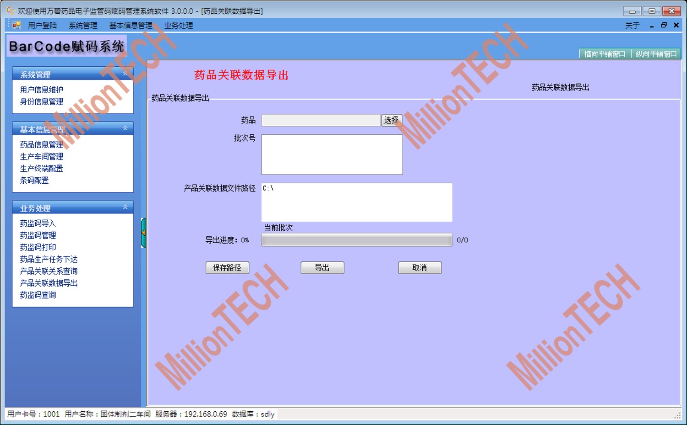Collapse the 基本信息管理 sidebar panel
Screen dimensions: 687x425
coord(125,128)
